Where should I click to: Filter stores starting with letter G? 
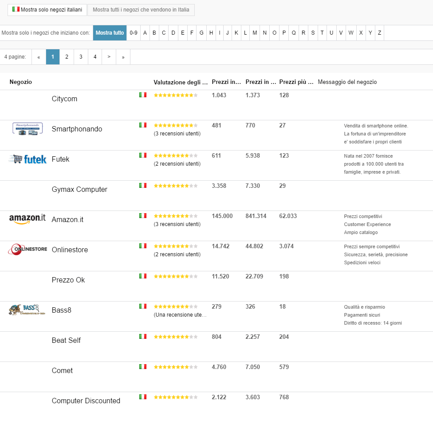(x=201, y=32)
